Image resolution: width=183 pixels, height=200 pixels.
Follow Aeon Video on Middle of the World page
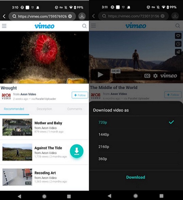click(x=173, y=95)
